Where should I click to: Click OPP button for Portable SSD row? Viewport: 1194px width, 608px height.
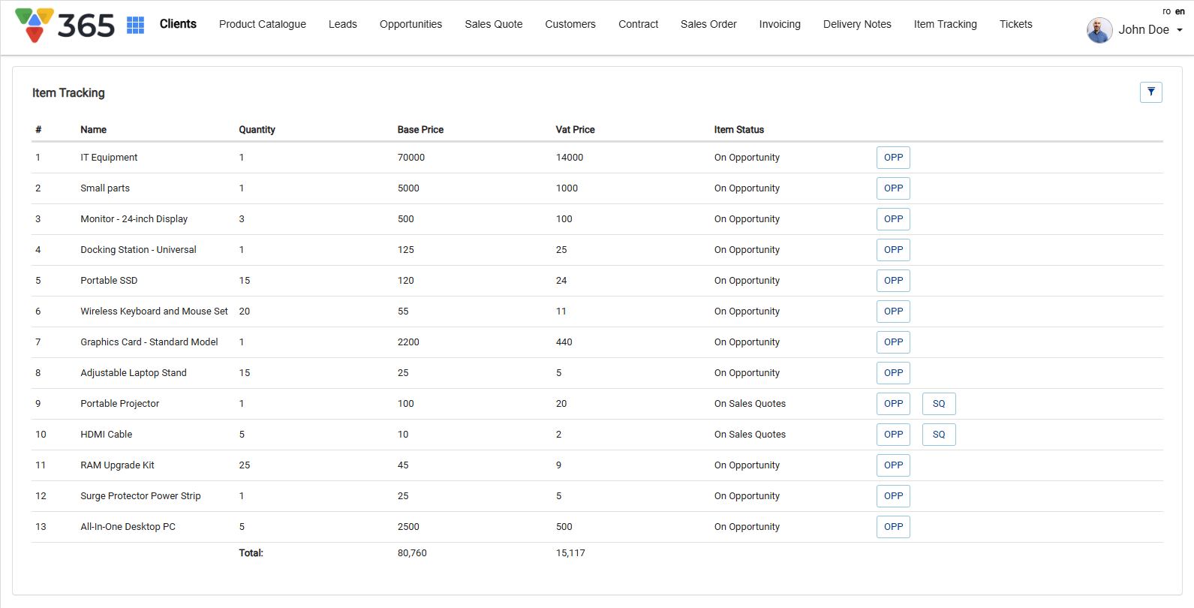[x=893, y=281]
